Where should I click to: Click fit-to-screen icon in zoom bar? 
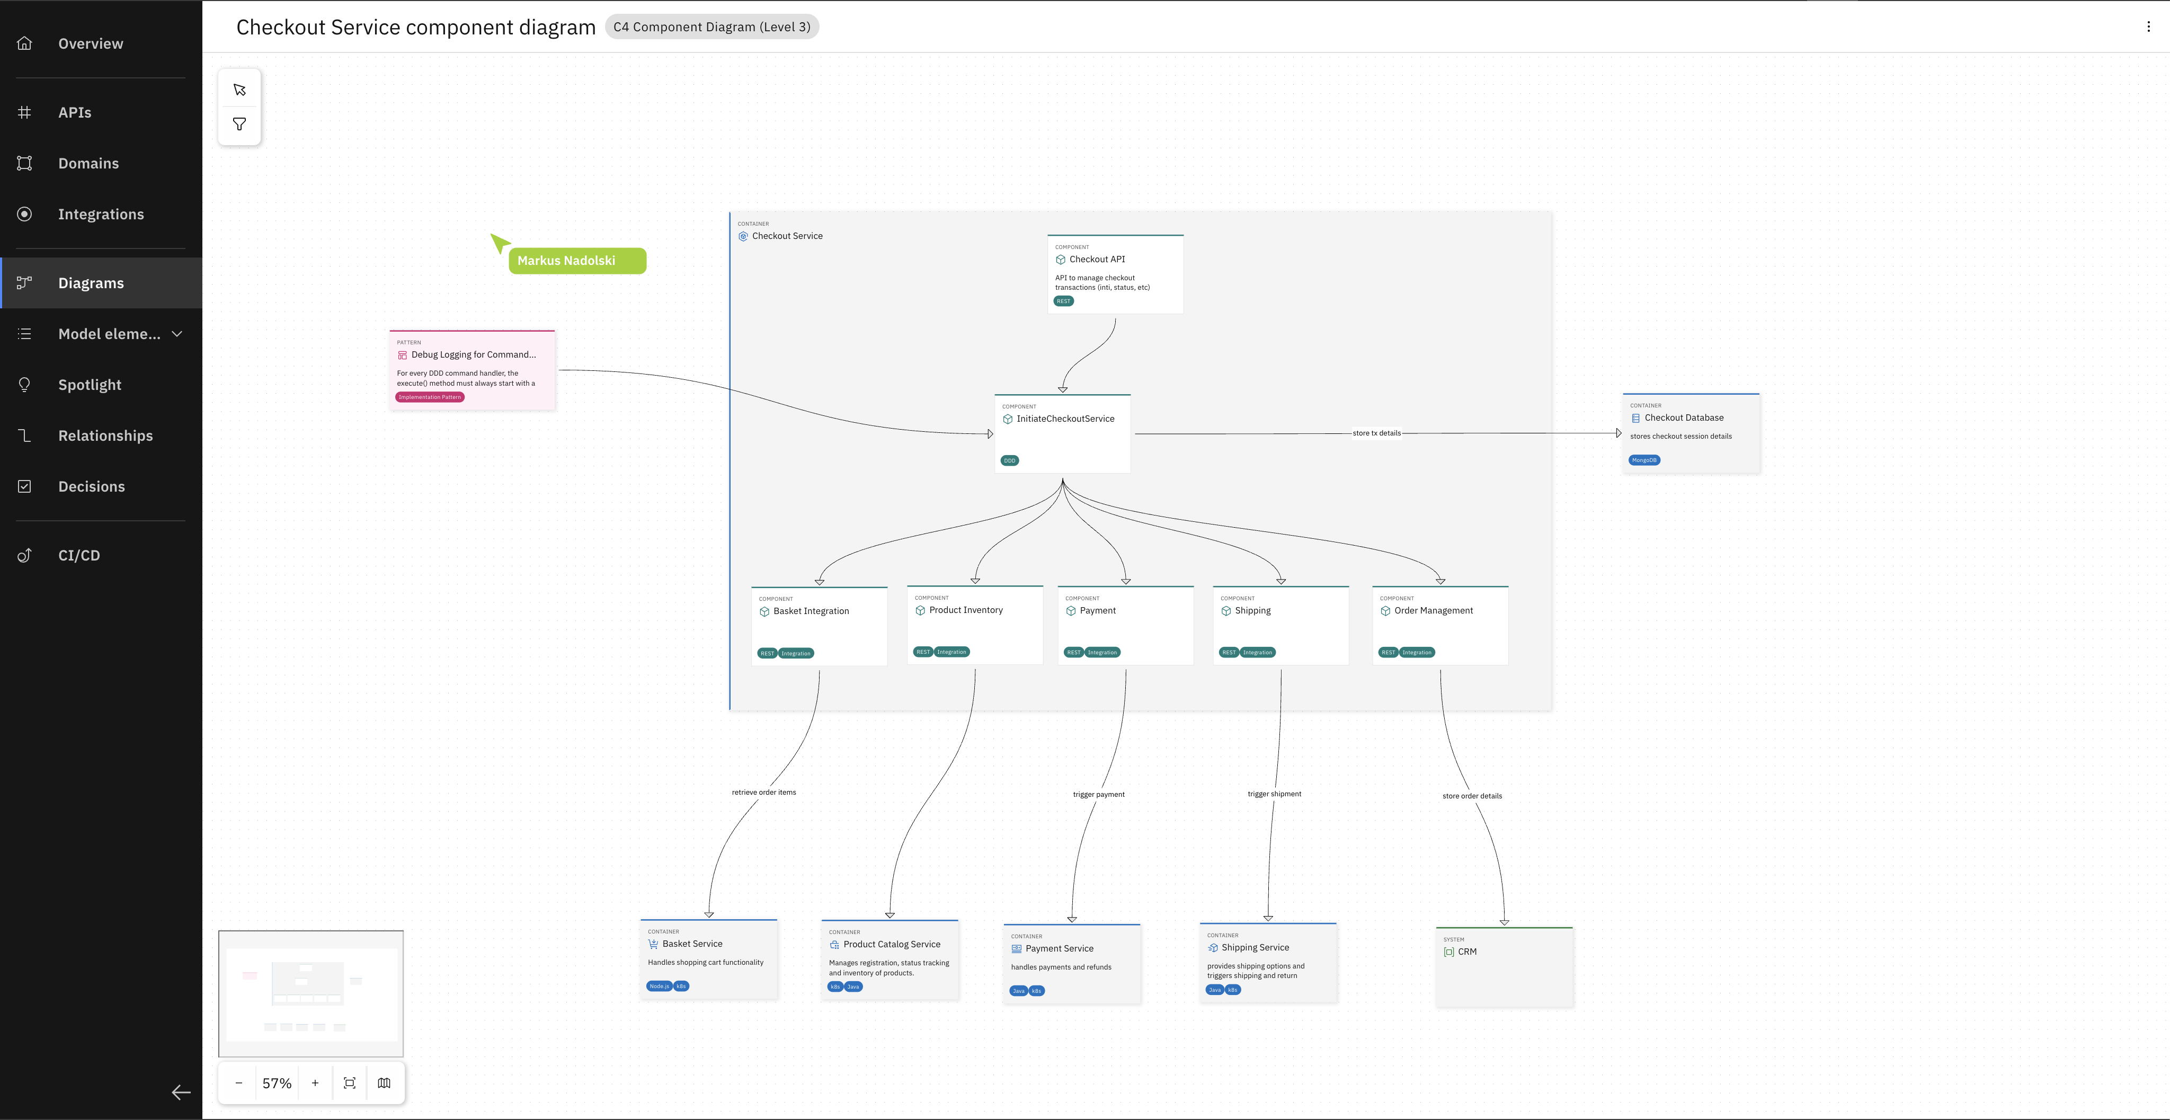[350, 1083]
